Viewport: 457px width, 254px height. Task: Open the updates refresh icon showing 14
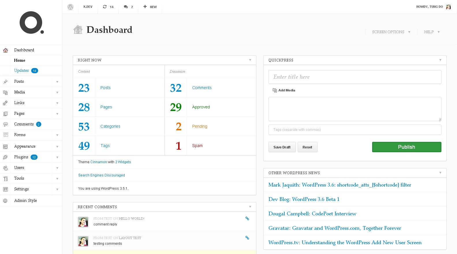(x=105, y=7)
